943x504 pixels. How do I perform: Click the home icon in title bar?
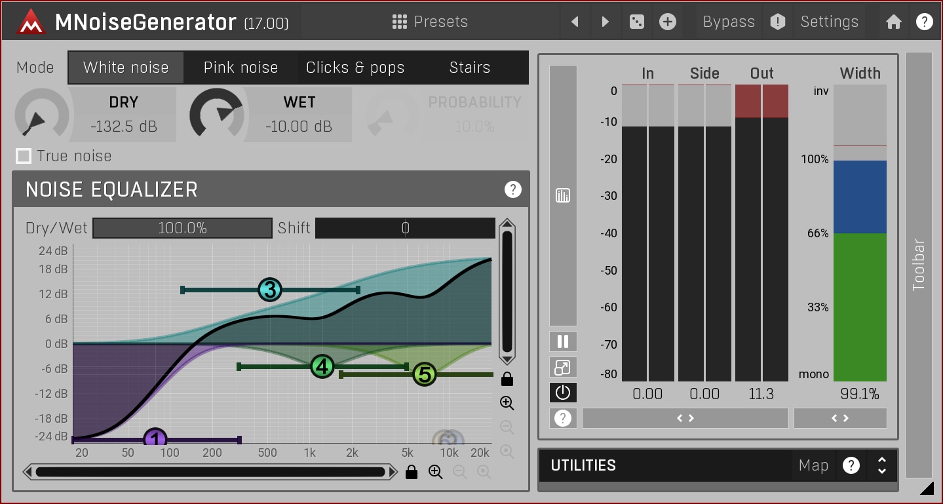894,22
